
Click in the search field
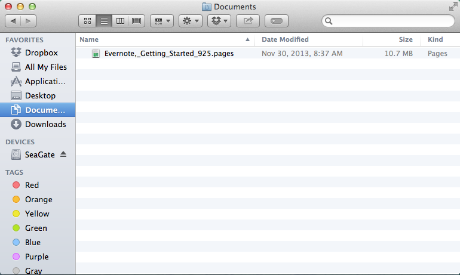coord(390,21)
